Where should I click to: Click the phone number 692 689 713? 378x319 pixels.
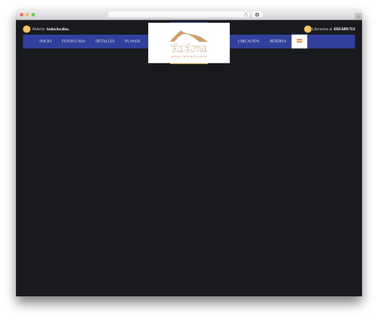click(x=344, y=29)
